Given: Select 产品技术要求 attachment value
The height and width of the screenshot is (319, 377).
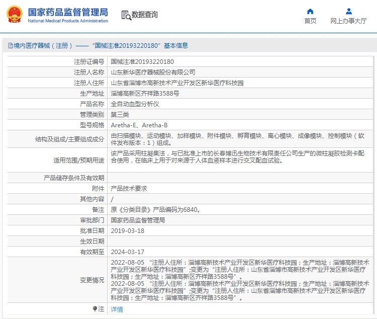Looking at the screenshot, I should click(129, 189).
